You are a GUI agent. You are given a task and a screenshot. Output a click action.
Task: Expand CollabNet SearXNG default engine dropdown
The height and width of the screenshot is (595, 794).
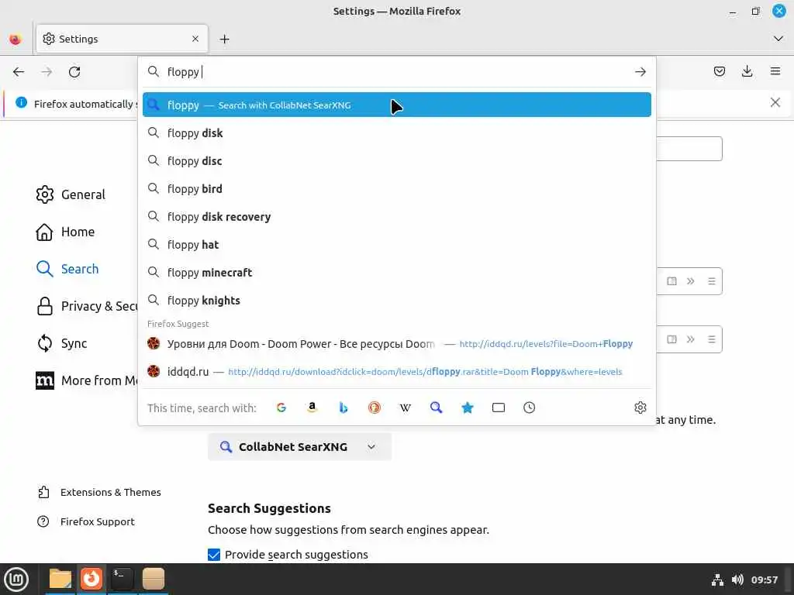pyautogui.click(x=299, y=447)
